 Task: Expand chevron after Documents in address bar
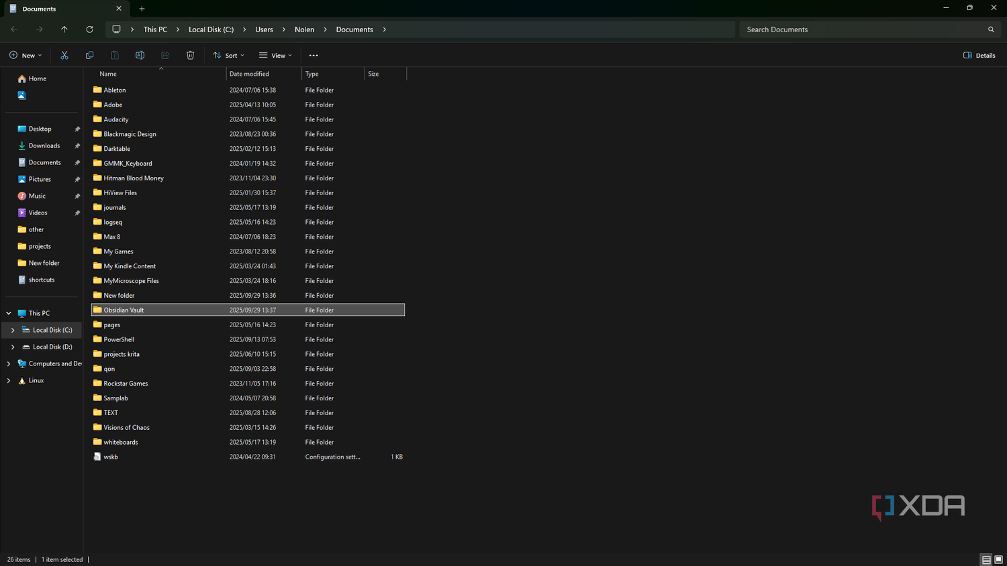point(384,30)
